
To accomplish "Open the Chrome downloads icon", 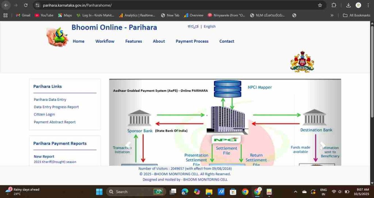I will point(348,5).
